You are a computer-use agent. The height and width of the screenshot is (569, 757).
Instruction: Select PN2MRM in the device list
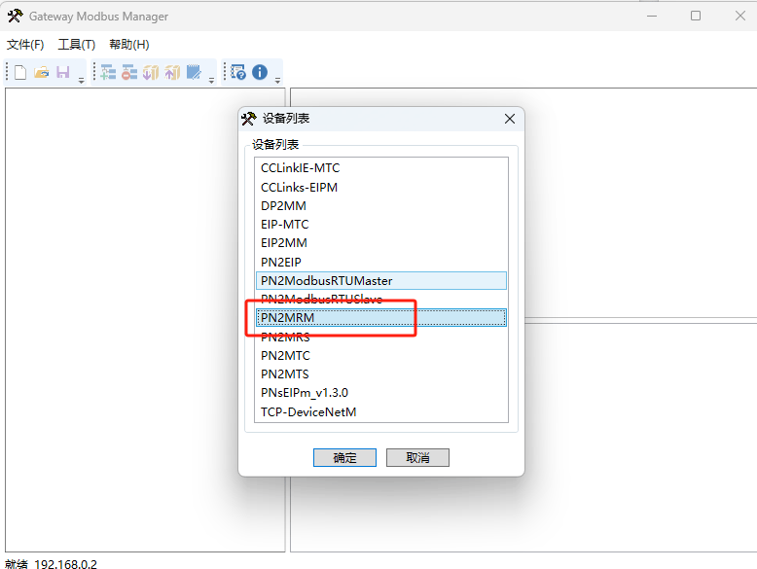(381, 317)
